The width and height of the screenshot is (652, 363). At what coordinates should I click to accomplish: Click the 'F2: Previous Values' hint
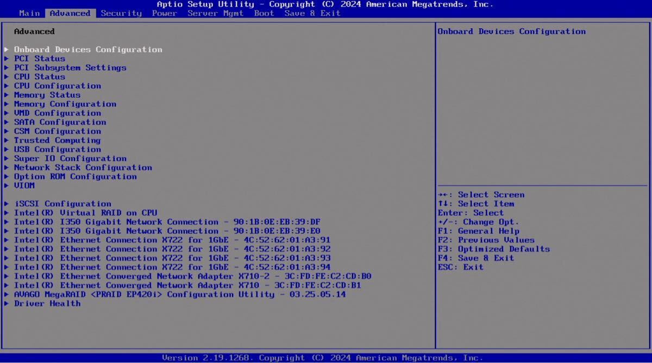pos(486,240)
